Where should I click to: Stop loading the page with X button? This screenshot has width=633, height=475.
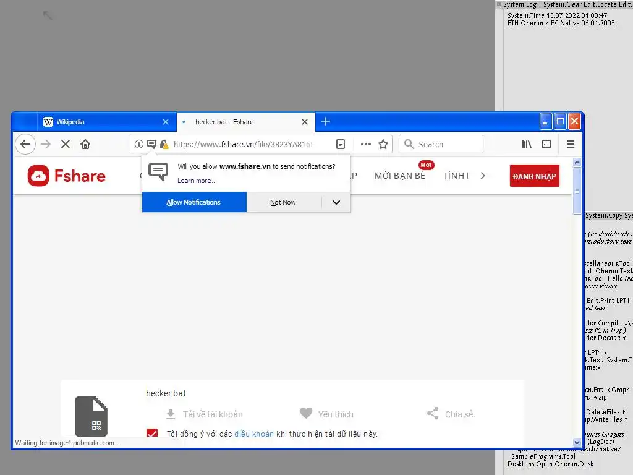(66, 144)
